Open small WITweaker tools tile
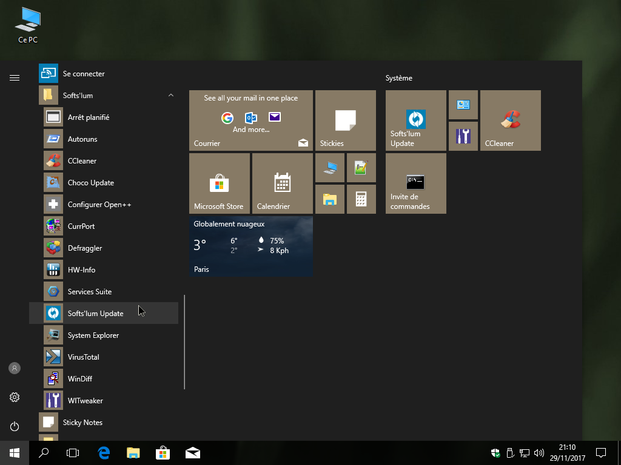This screenshot has height=465, width=621. point(463,136)
